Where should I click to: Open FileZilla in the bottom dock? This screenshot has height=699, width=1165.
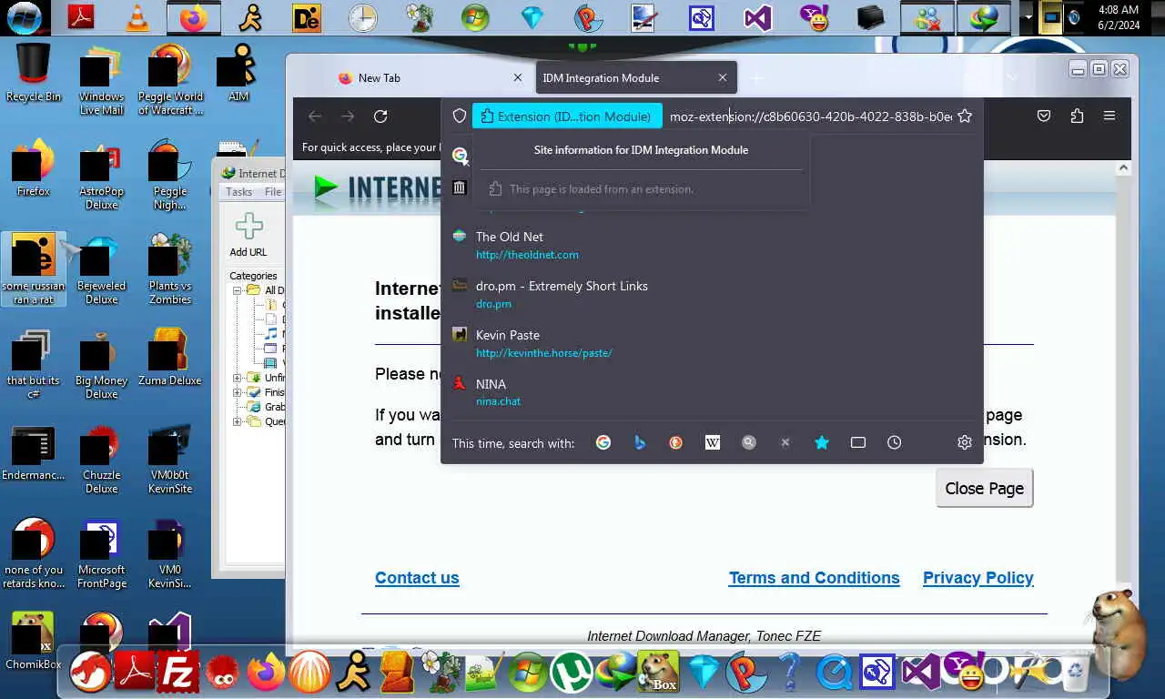(178, 674)
